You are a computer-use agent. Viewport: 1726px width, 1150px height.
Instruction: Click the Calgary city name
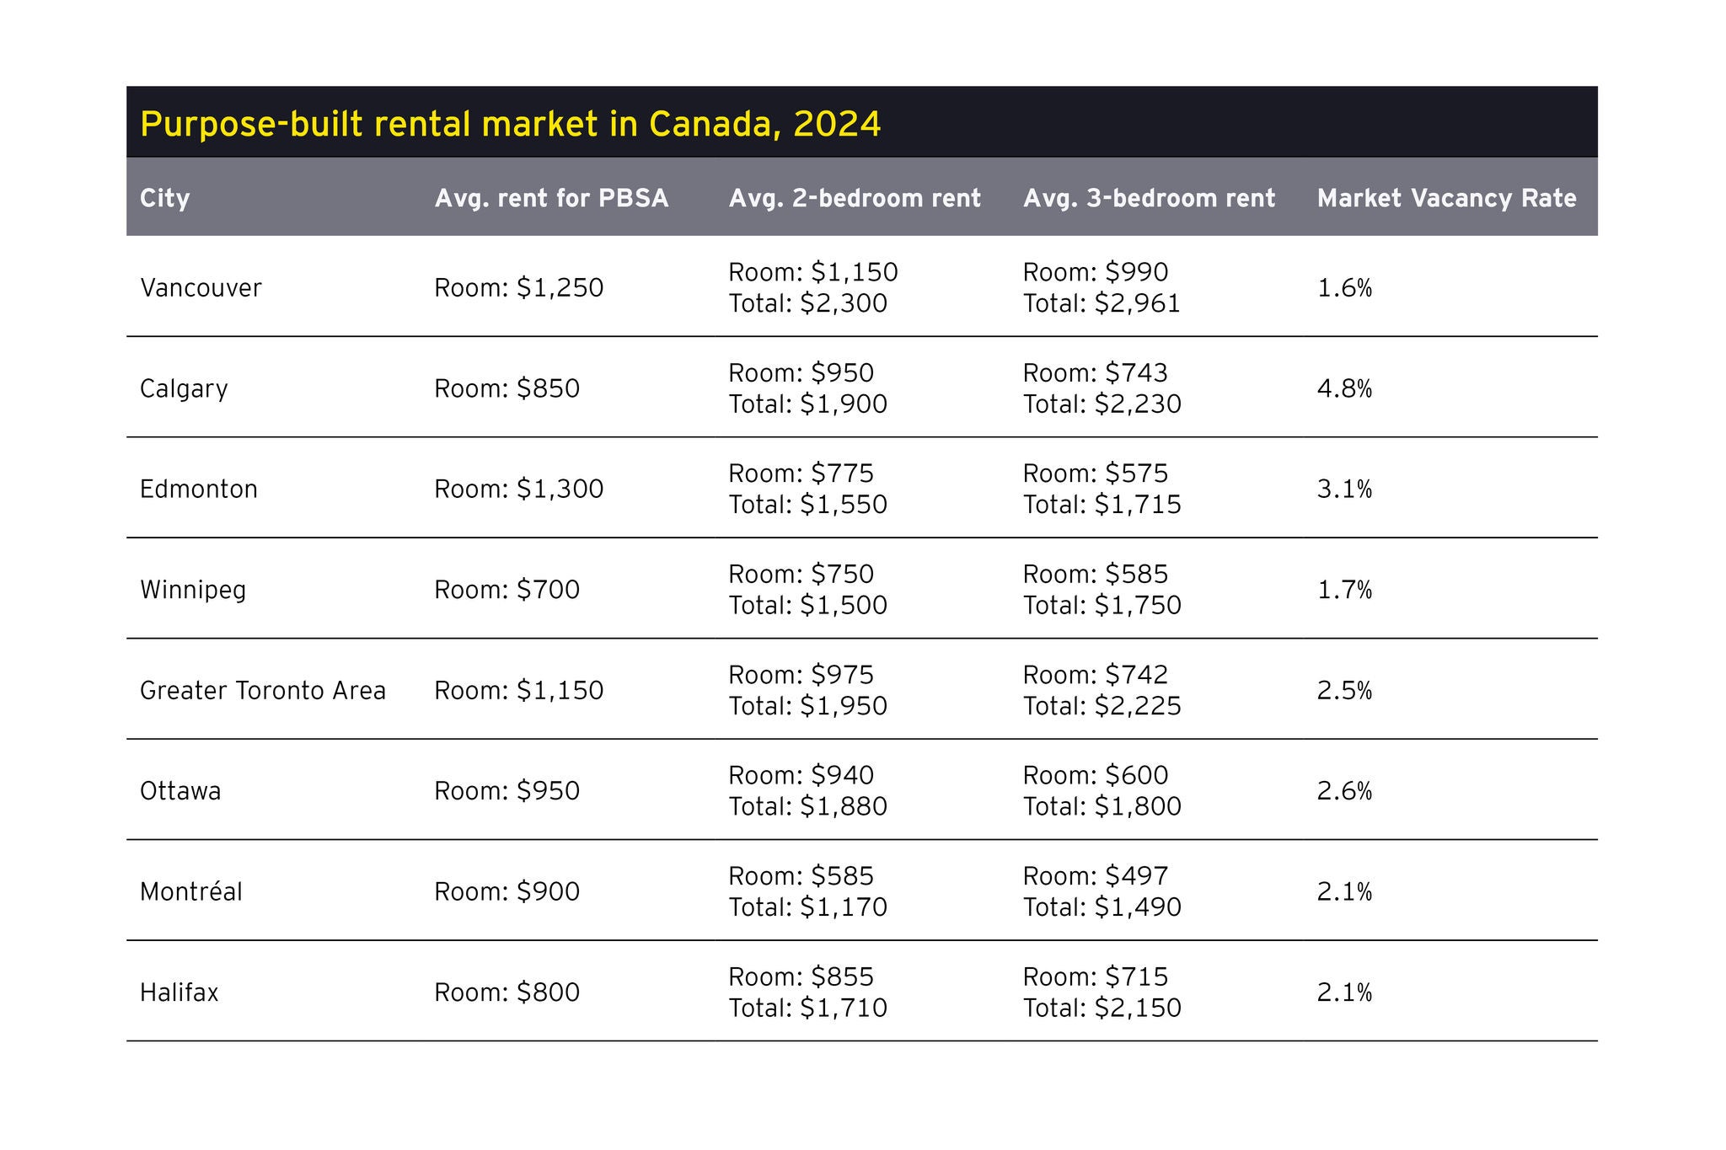(x=184, y=388)
